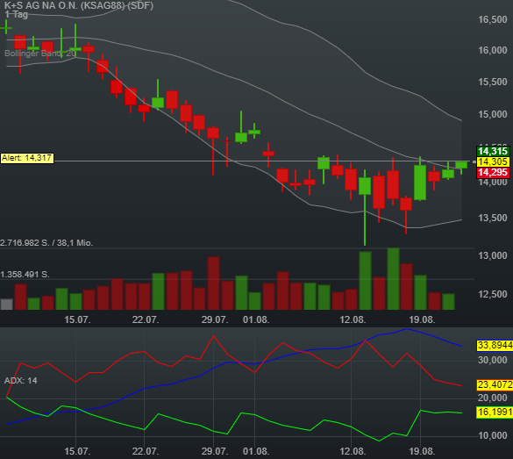Image resolution: width=513 pixels, height=459 pixels.
Task: Select the green 14,315 price tag
Action: [493, 151]
